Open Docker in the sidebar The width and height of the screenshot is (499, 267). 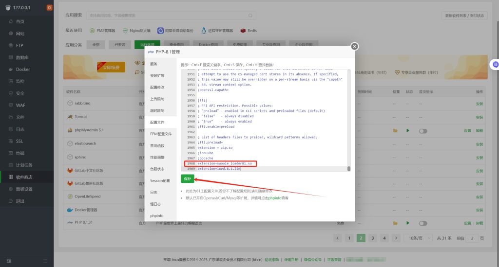coord(23,69)
